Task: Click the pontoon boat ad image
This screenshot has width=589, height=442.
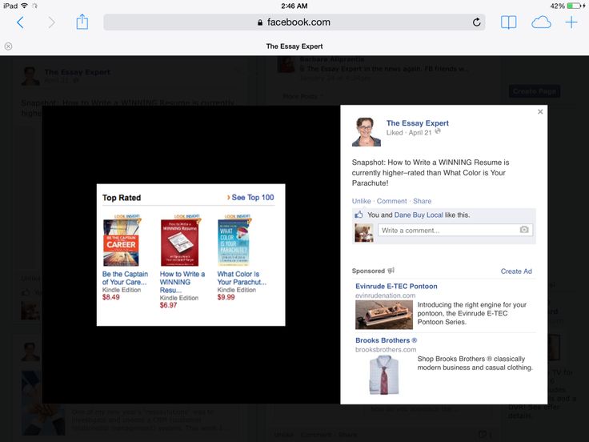Action: click(x=384, y=315)
